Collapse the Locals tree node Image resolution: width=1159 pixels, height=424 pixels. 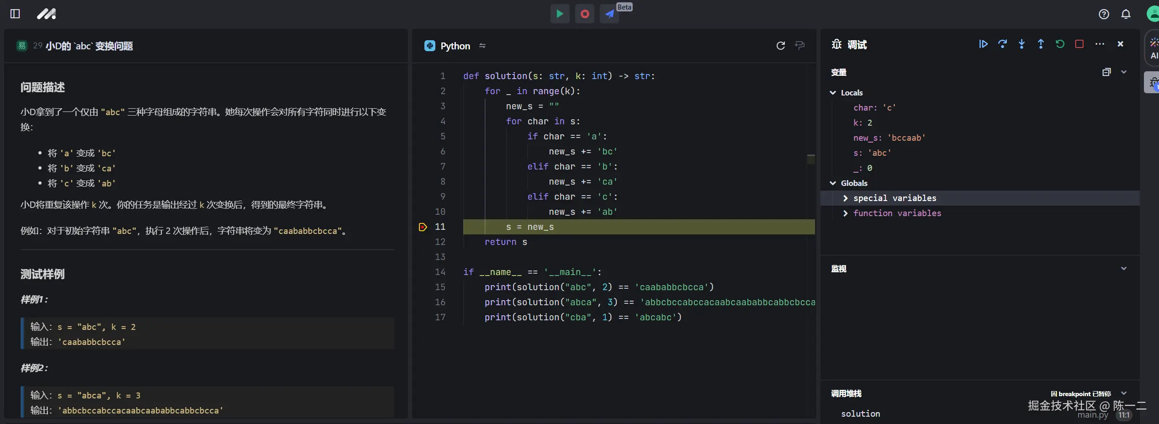tap(833, 92)
